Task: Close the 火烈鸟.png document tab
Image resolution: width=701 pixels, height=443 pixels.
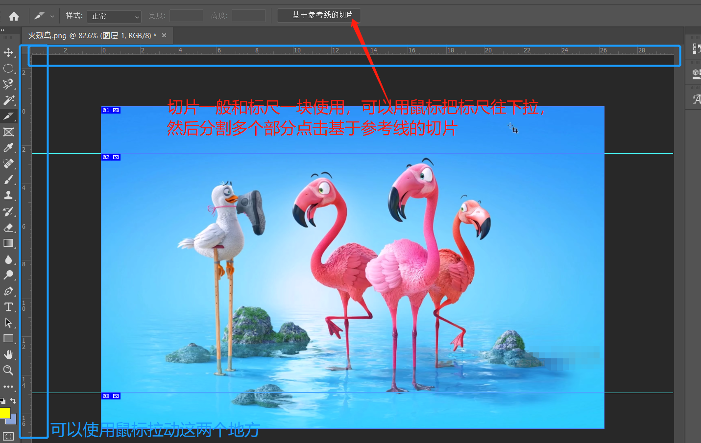Action: [164, 35]
